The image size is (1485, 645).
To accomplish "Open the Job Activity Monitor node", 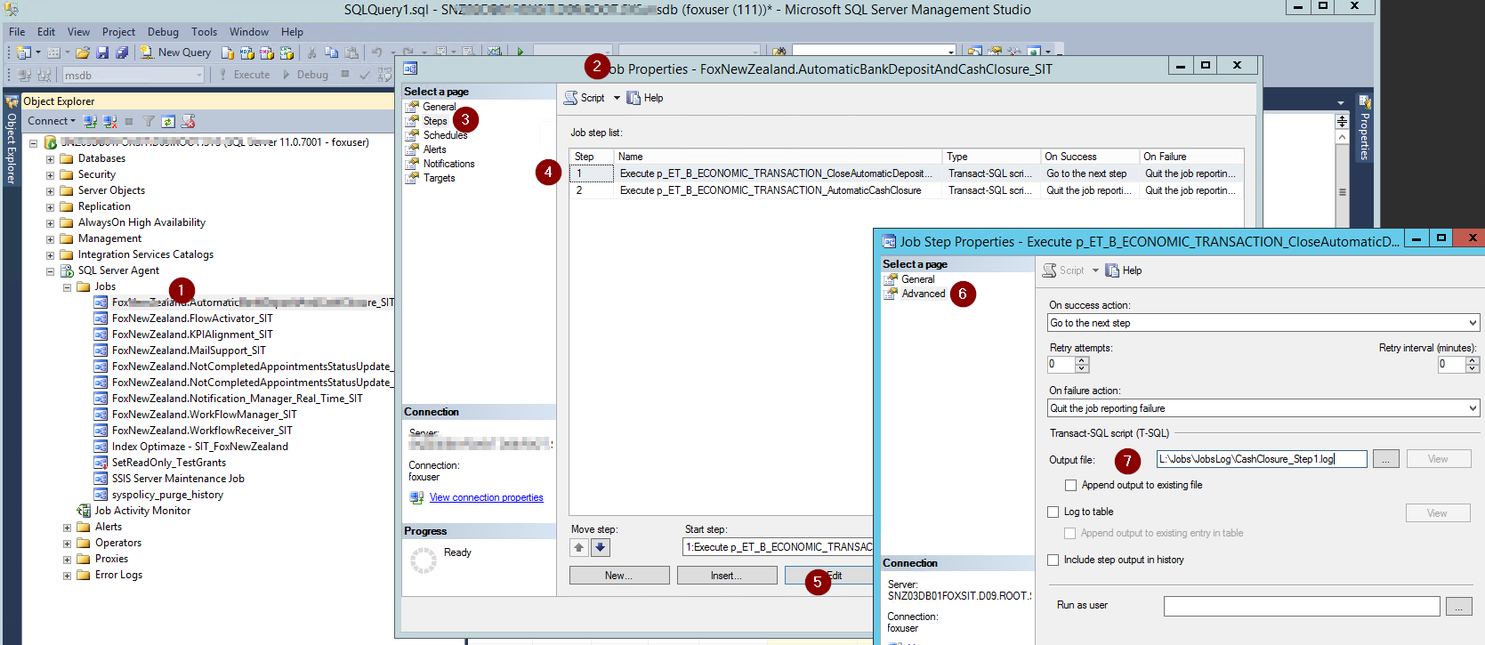I will tap(142, 511).
